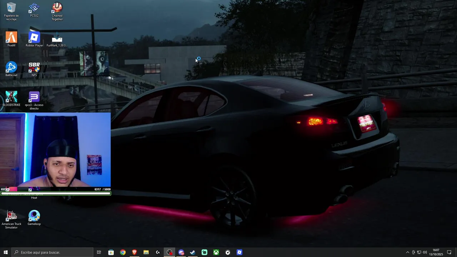The height and width of the screenshot is (257, 457).
Task: Open the volume control in tray
Action: [425, 252]
